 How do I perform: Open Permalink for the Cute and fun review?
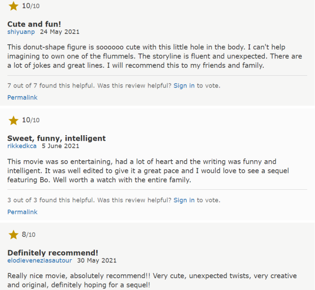pos(22,97)
